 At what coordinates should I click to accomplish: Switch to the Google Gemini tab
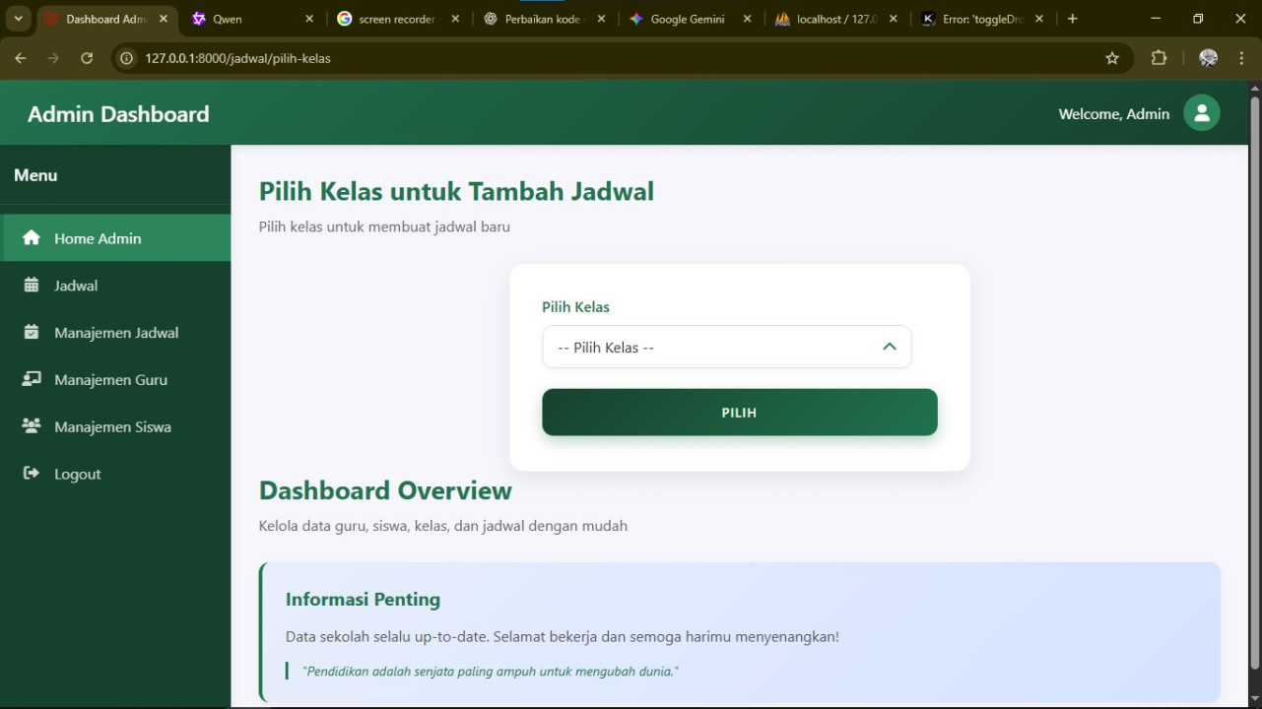(687, 19)
